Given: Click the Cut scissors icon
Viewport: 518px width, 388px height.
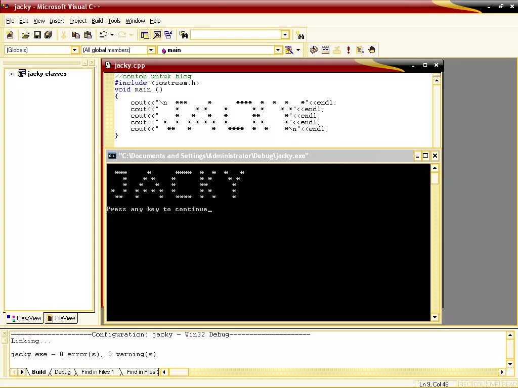Looking at the screenshot, I should [x=64, y=35].
